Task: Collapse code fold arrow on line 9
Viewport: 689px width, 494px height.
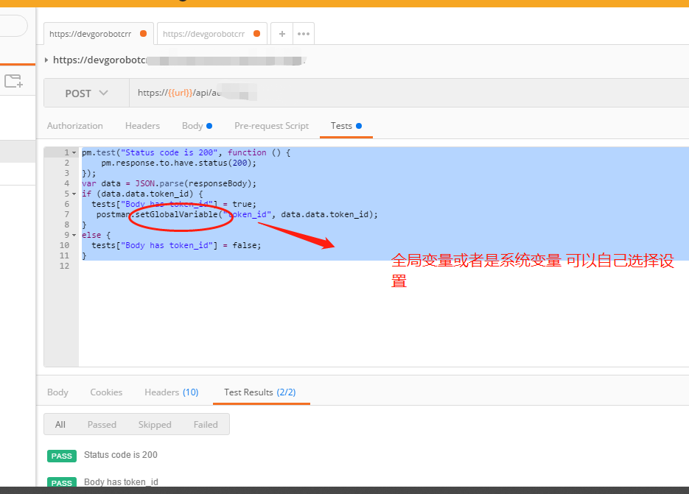Action: [x=74, y=236]
